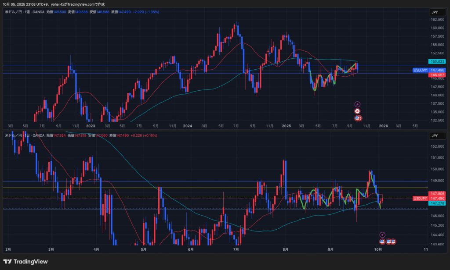Open the JPY currency selector on daily chart
450x270 pixels.
tap(434, 136)
